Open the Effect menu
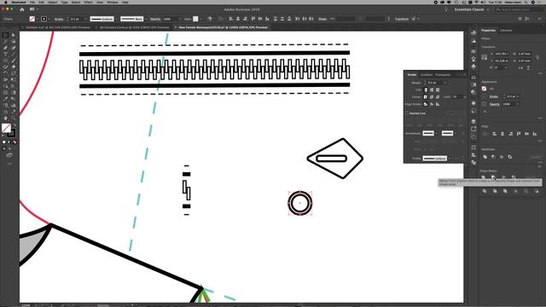Viewport: 546px width, 307px height. click(89, 2)
